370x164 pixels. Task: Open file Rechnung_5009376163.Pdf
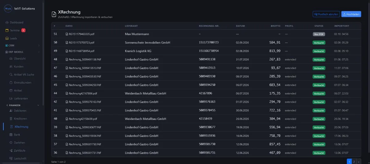(85, 102)
